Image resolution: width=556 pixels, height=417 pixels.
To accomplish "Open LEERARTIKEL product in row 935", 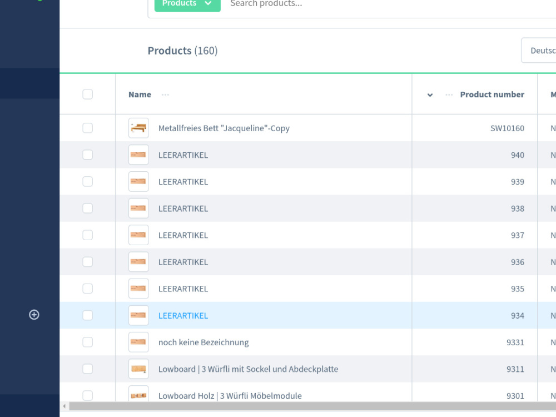I will tap(183, 289).
